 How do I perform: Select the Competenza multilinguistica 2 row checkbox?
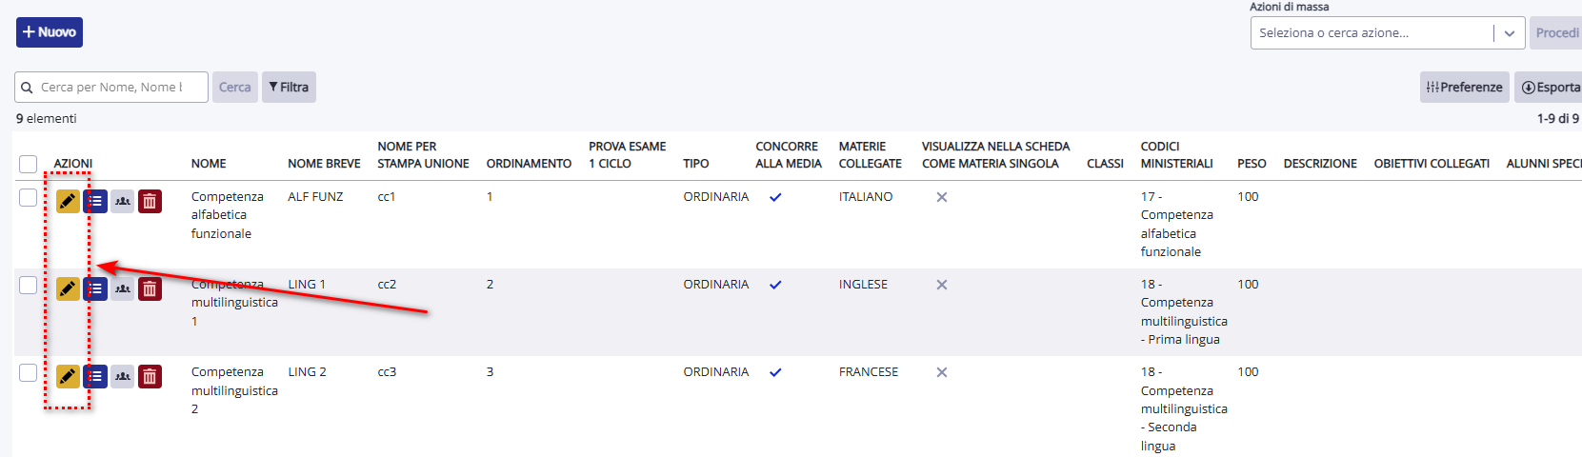point(29,372)
